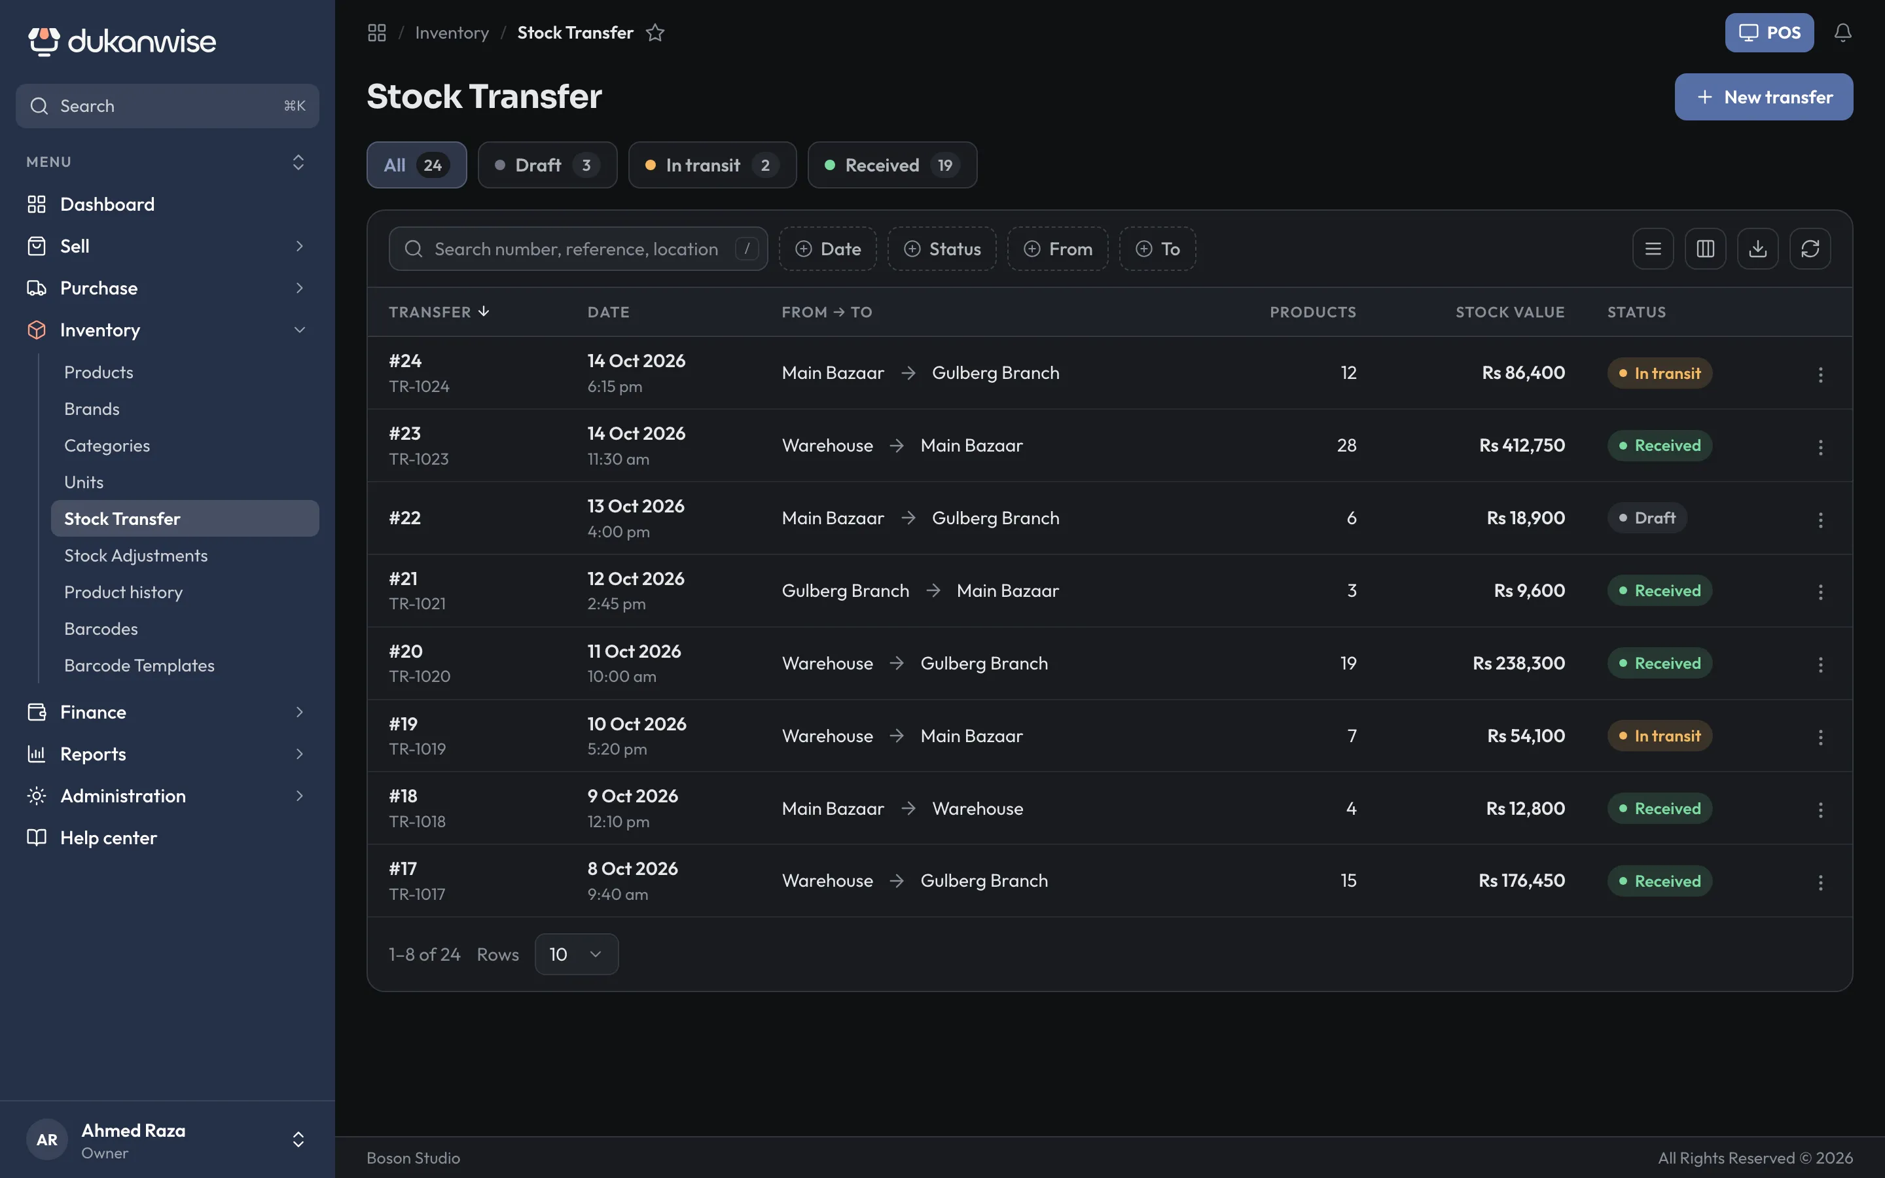The width and height of the screenshot is (1885, 1178).
Task: Expand the Administration menu
Action: pyautogui.click(x=168, y=795)
